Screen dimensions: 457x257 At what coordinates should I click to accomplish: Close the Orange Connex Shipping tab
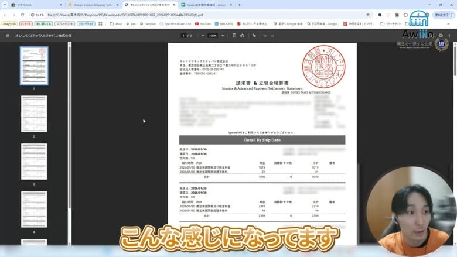click(x=117, y=5)
